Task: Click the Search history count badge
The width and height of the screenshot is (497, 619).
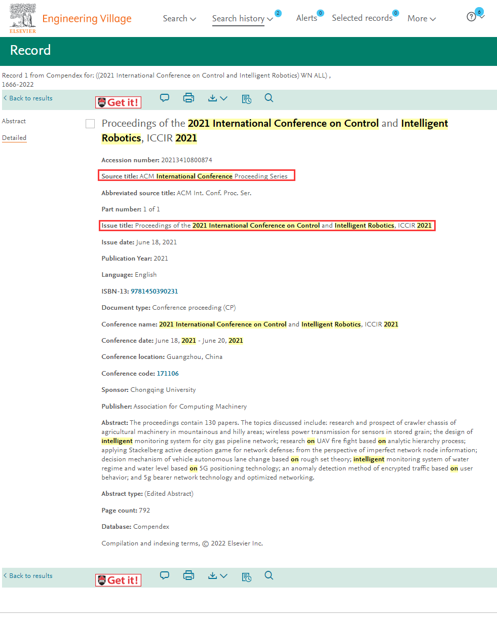Action: [278, 13]
